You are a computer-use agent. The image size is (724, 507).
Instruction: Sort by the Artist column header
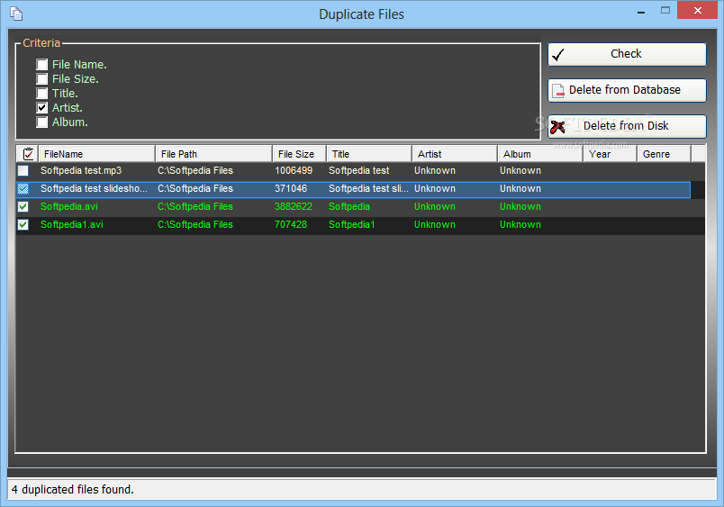455,154
